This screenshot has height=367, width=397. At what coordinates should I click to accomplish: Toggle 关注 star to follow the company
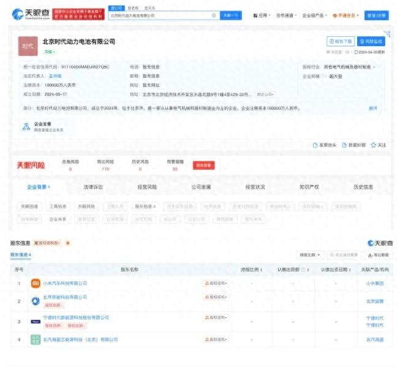click(x=379, y=145)
